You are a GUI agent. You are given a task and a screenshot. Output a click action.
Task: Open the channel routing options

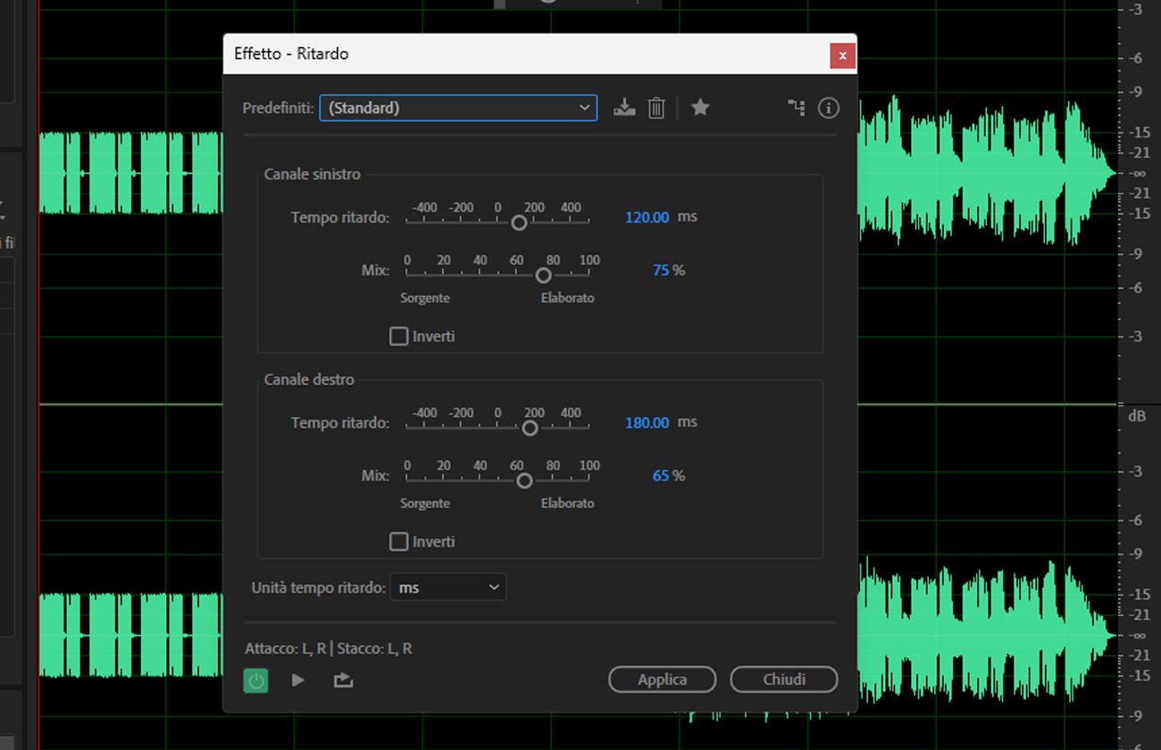click(x=797, y=107)
